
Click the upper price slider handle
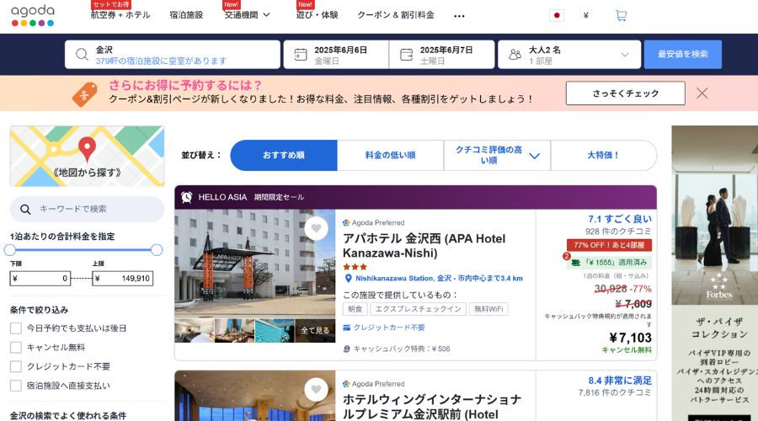[156, 250]
